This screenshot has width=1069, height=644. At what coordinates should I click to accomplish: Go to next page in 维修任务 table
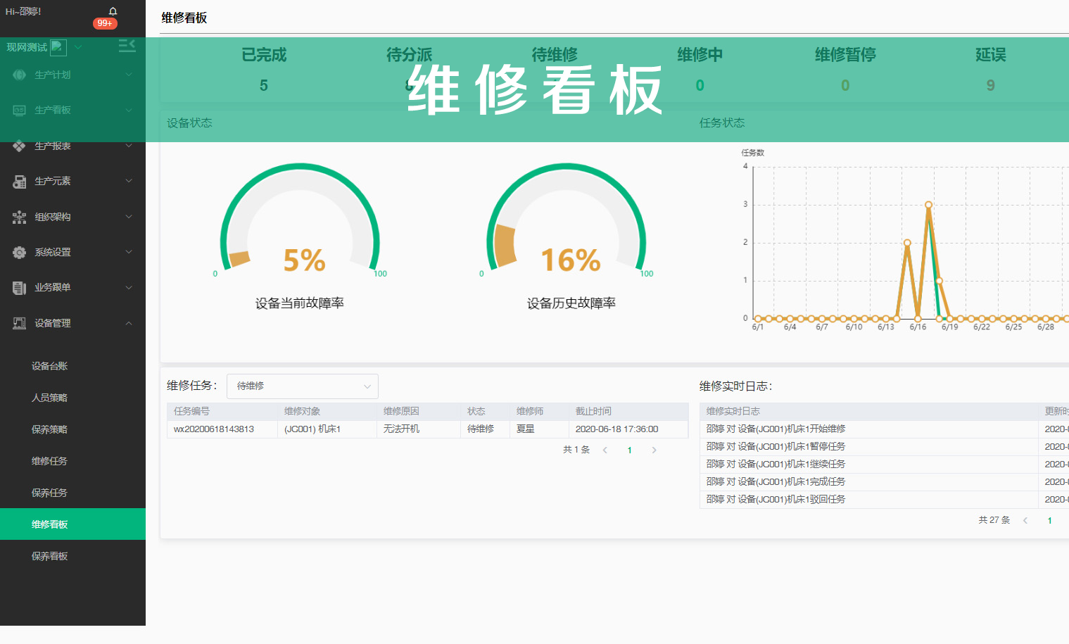[654, 450]
